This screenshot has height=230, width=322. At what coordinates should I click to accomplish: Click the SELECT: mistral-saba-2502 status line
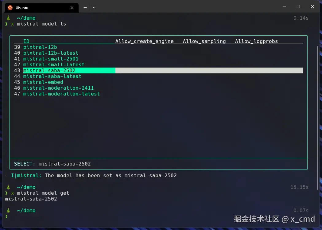52,164
